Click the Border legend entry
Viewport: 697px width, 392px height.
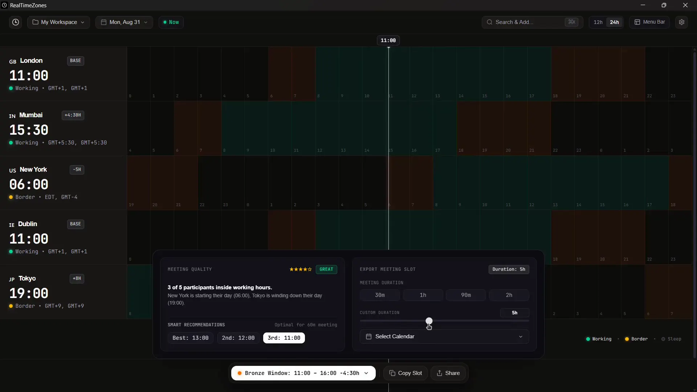pyautogui.click(x=636, y=339)
